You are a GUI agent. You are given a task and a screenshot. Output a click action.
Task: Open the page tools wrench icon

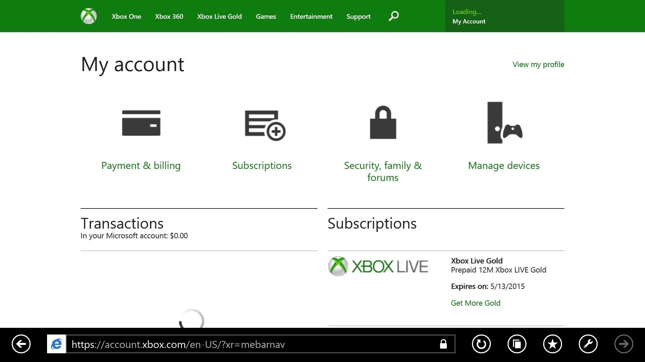[588, 344]
